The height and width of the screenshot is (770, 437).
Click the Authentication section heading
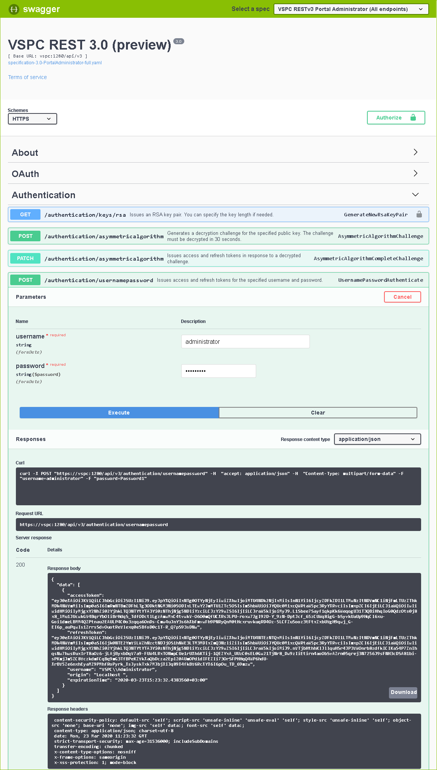tap(44, 195)
